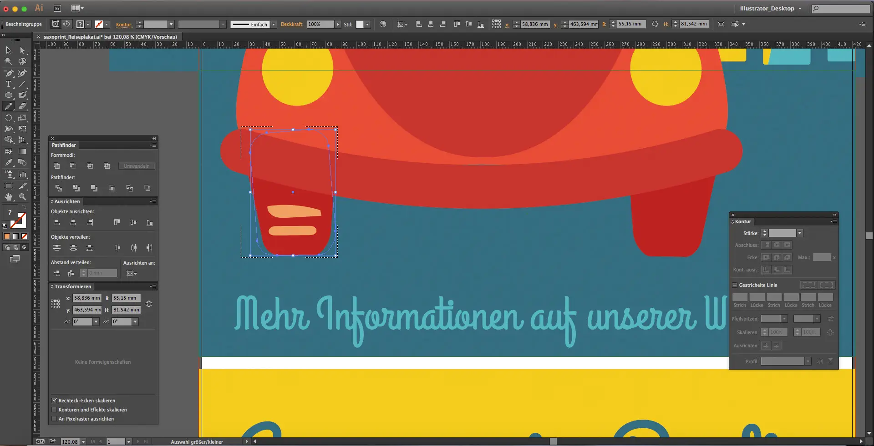Click the constrain proportions link in Transformieren

tap(149, 304)
